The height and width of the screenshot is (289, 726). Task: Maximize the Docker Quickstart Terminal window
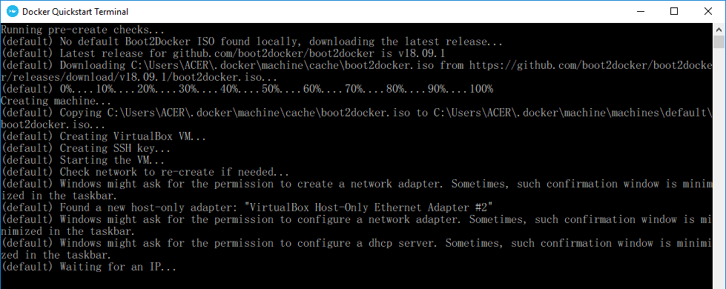[674, 12]
